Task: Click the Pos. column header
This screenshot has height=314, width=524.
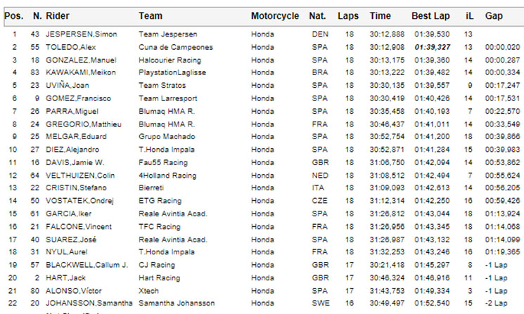Action: [x=13, y=16]
